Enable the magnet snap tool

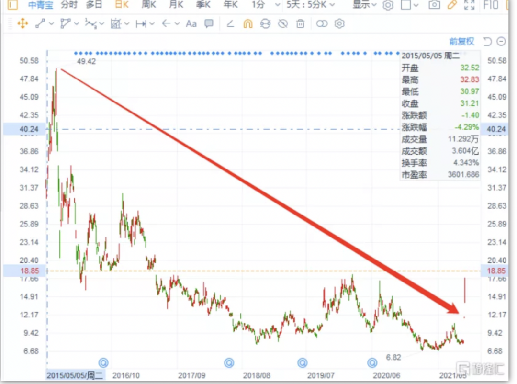click(x=247, y=23)
